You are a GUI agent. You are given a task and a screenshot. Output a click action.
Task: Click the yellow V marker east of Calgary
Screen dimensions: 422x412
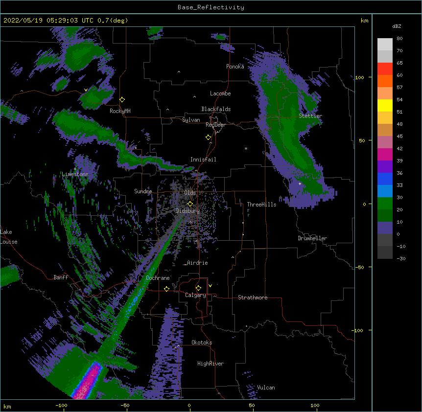210,286
